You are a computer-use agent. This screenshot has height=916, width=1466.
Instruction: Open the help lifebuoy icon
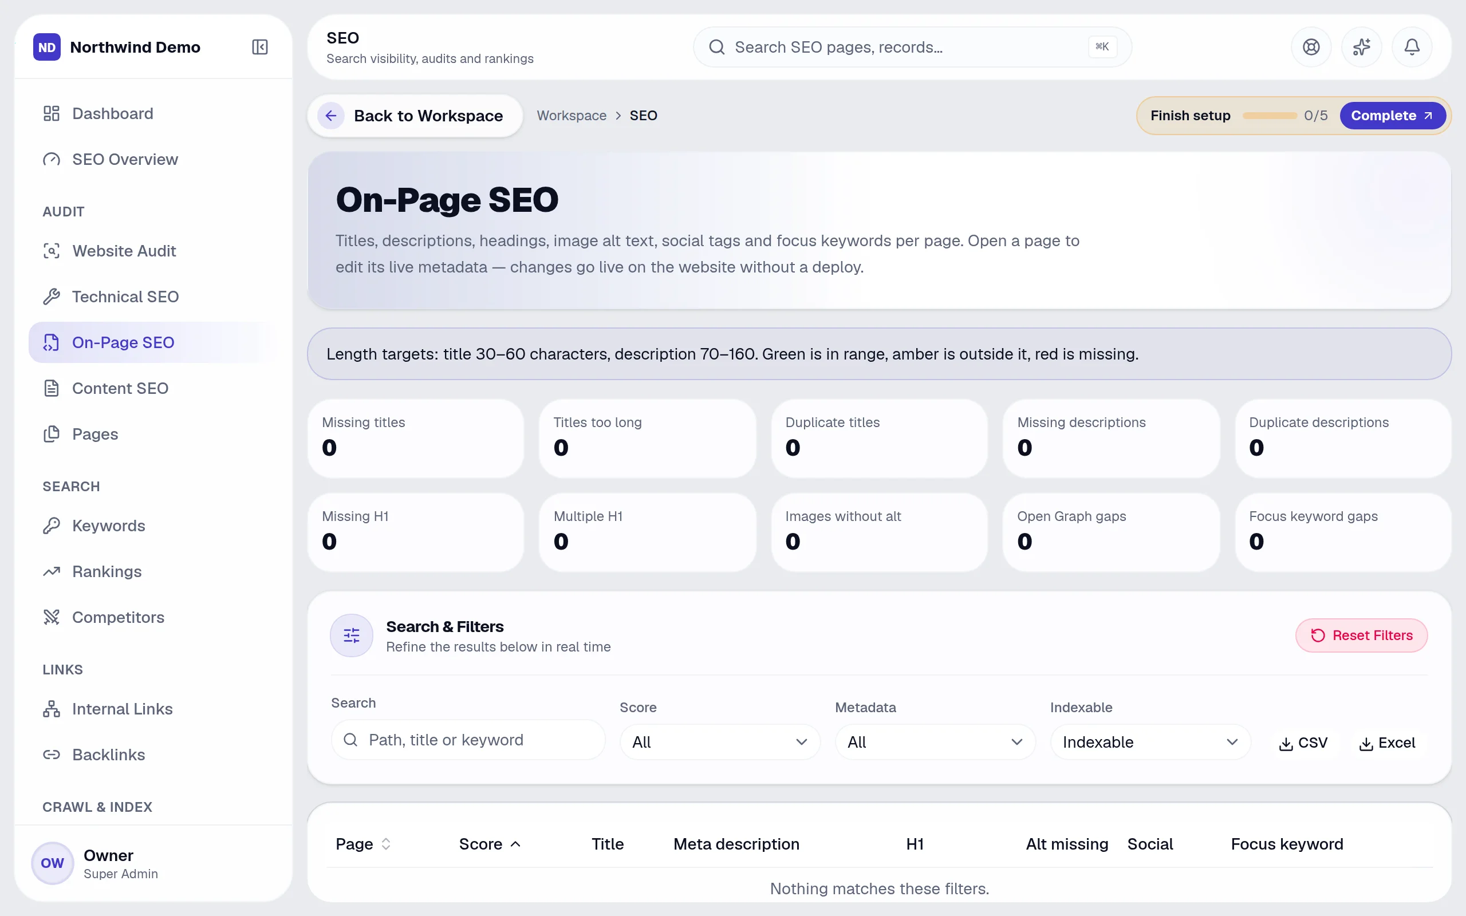pyautogui.click(x=1311, y=46)
